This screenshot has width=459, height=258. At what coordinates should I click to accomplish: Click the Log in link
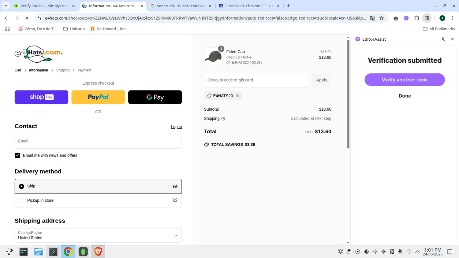[176, 127]
